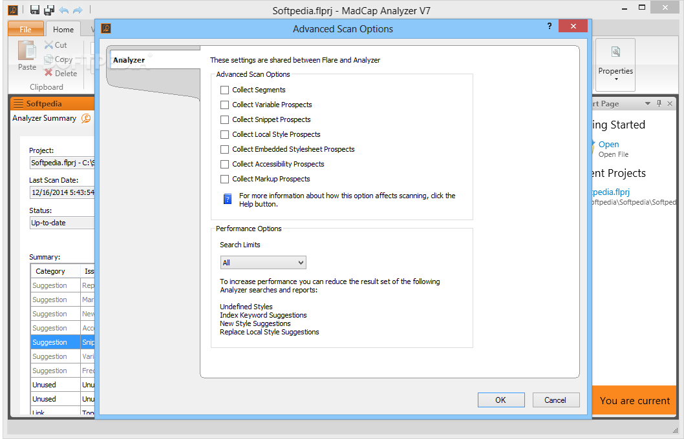Click the Advanced Scan Options dialog icon
The height and width of the screenshot is (439, 684).
coord(106,29)
